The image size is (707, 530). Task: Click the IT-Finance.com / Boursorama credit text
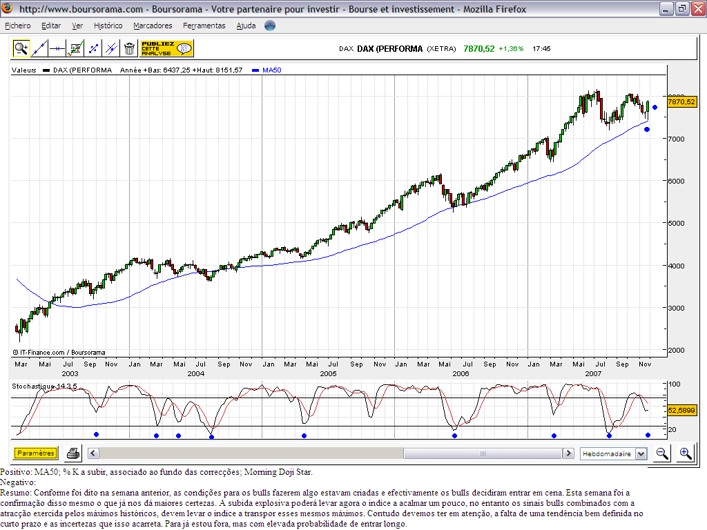[59, 353]
